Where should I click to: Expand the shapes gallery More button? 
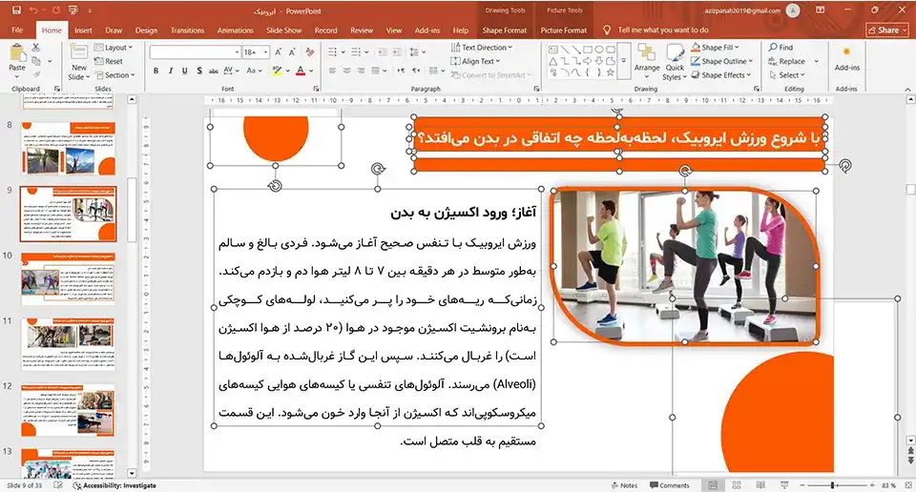pos(624,61)
